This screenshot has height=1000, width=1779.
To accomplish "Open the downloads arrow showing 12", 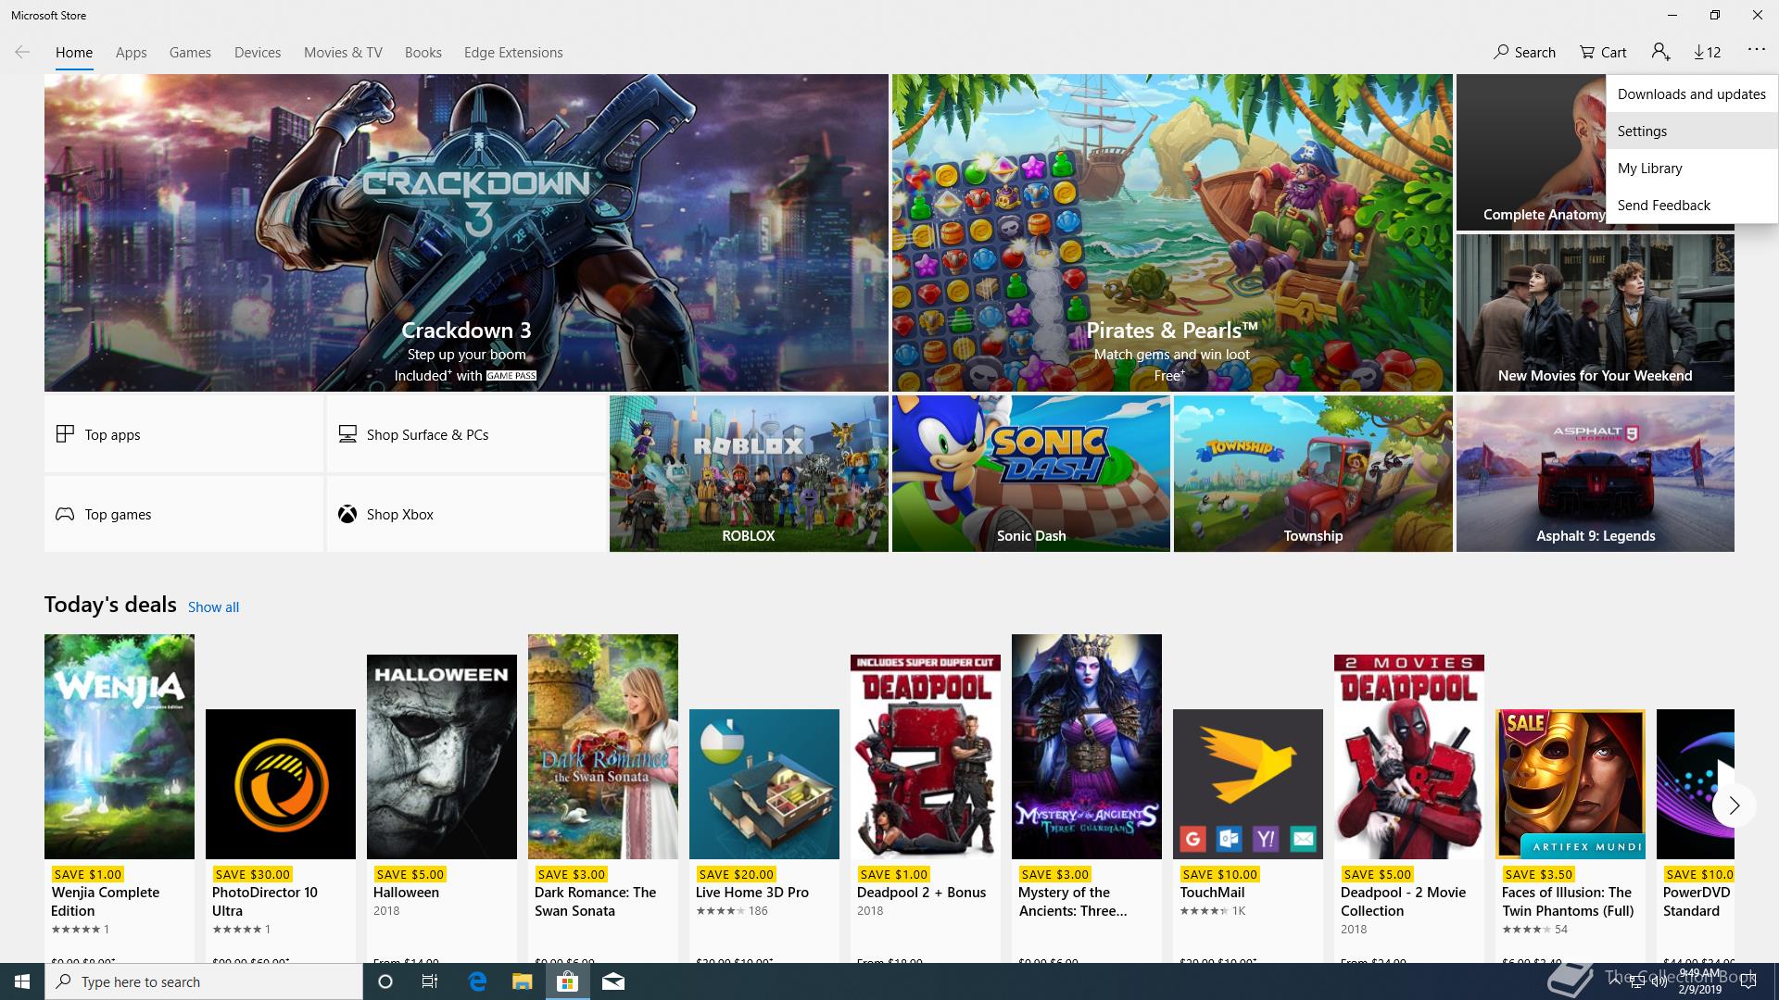I will pyautogui.click(x=1707, y=53).
